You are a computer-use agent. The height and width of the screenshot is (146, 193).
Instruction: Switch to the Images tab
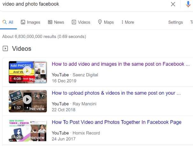(31, 22)
